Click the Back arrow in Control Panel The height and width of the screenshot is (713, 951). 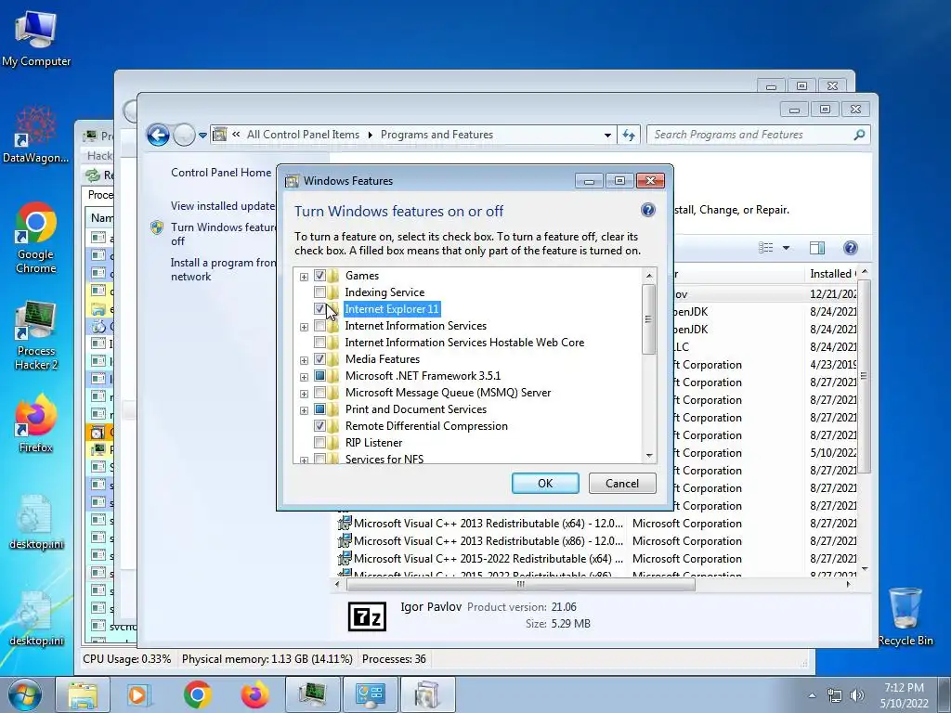point(158,135)
